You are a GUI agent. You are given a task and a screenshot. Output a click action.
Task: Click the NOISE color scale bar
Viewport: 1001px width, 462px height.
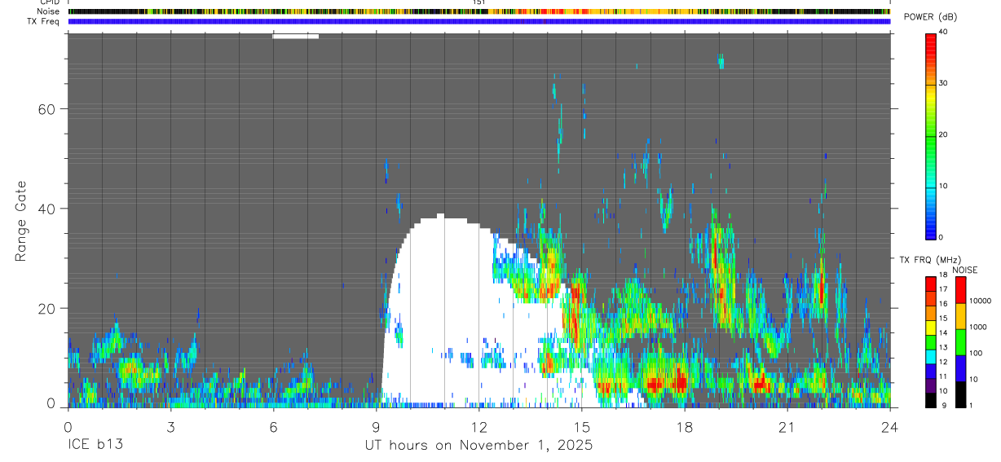[960, 342]
